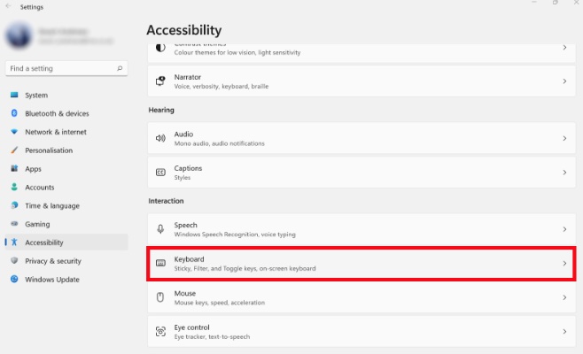Expand Narrator settings chevron
583x354 pixels.
564,81
